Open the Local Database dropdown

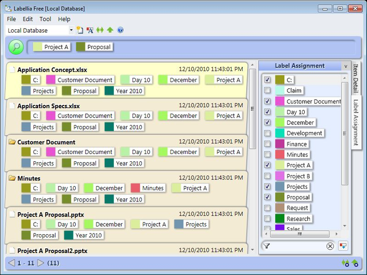[71, 30]
